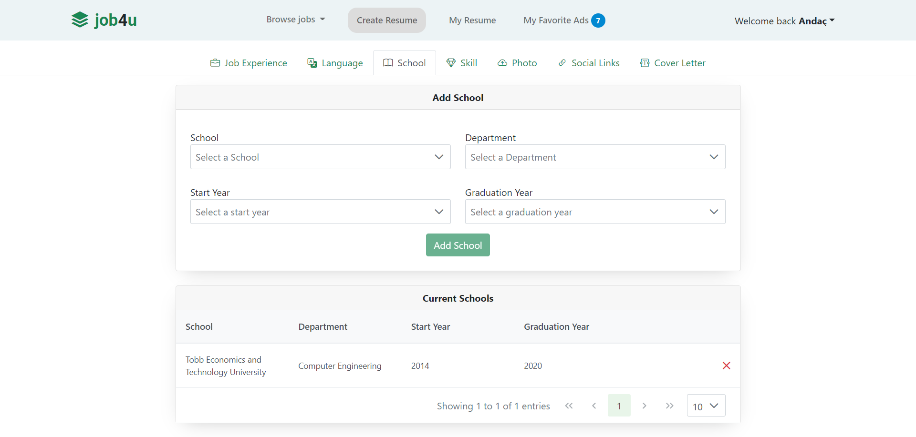Click the Showing 1 to 1 entries text

coord(493,406)
